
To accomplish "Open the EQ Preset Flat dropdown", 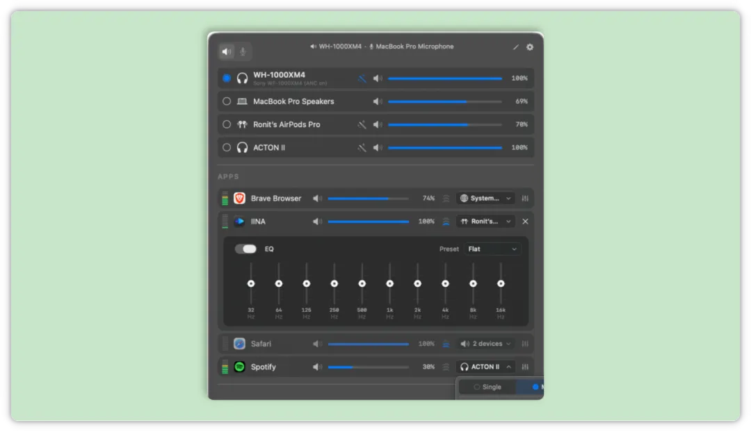I will coord(492,249).
